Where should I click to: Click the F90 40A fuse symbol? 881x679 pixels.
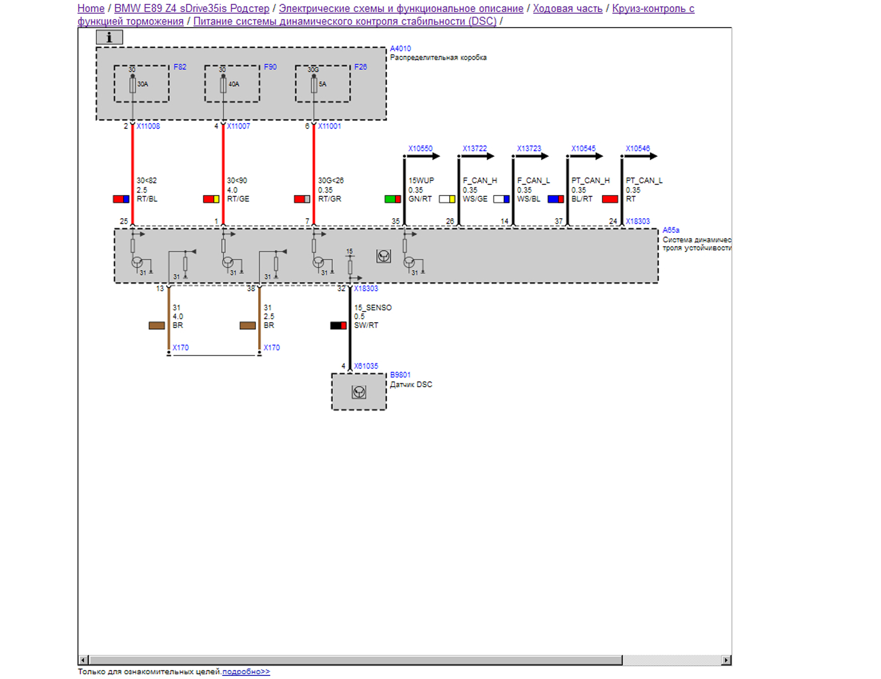coord(223,85)
